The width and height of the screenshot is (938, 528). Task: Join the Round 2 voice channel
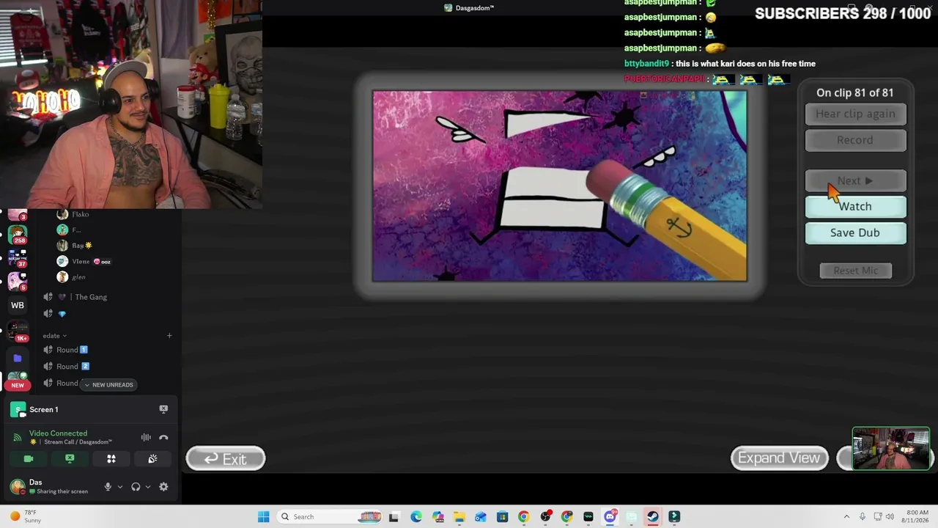pos(73,366)
